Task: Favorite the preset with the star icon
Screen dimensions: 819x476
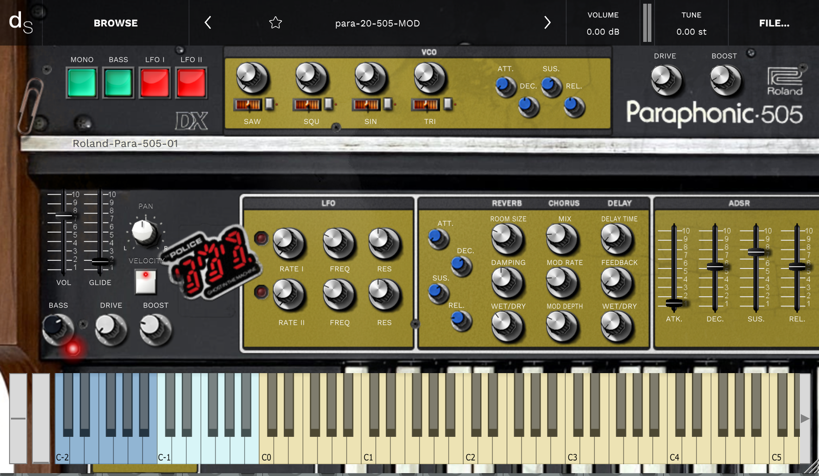Action: (x=275, y=22)
